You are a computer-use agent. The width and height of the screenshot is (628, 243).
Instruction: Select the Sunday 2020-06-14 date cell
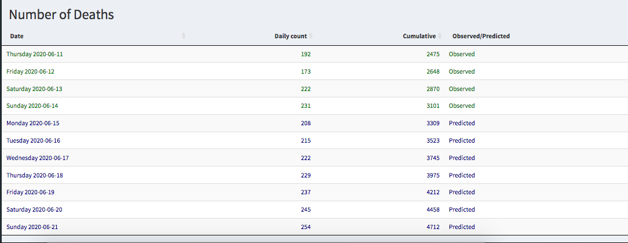(32, 106)
